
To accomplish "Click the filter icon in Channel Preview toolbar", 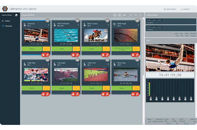I will [x=136, y=15].
